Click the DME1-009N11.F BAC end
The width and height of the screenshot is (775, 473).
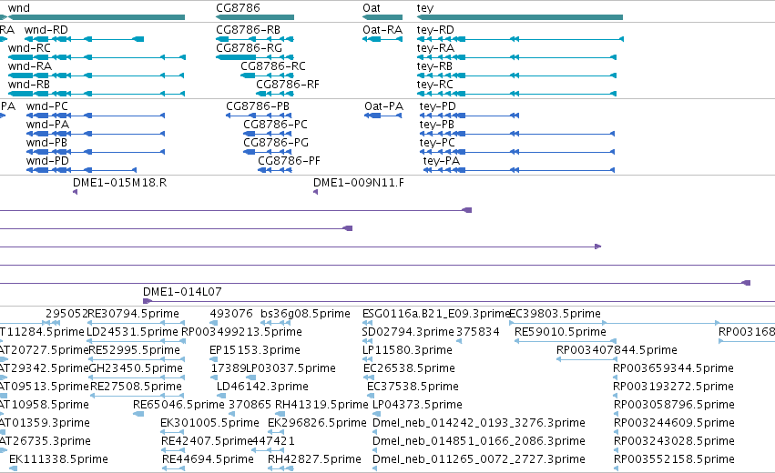tap(358, 183)
